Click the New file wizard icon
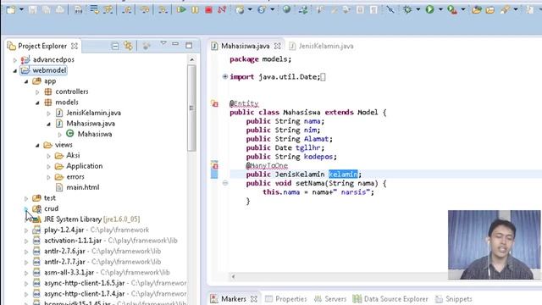This screenshot has width=542, height=305. (11, 9)
